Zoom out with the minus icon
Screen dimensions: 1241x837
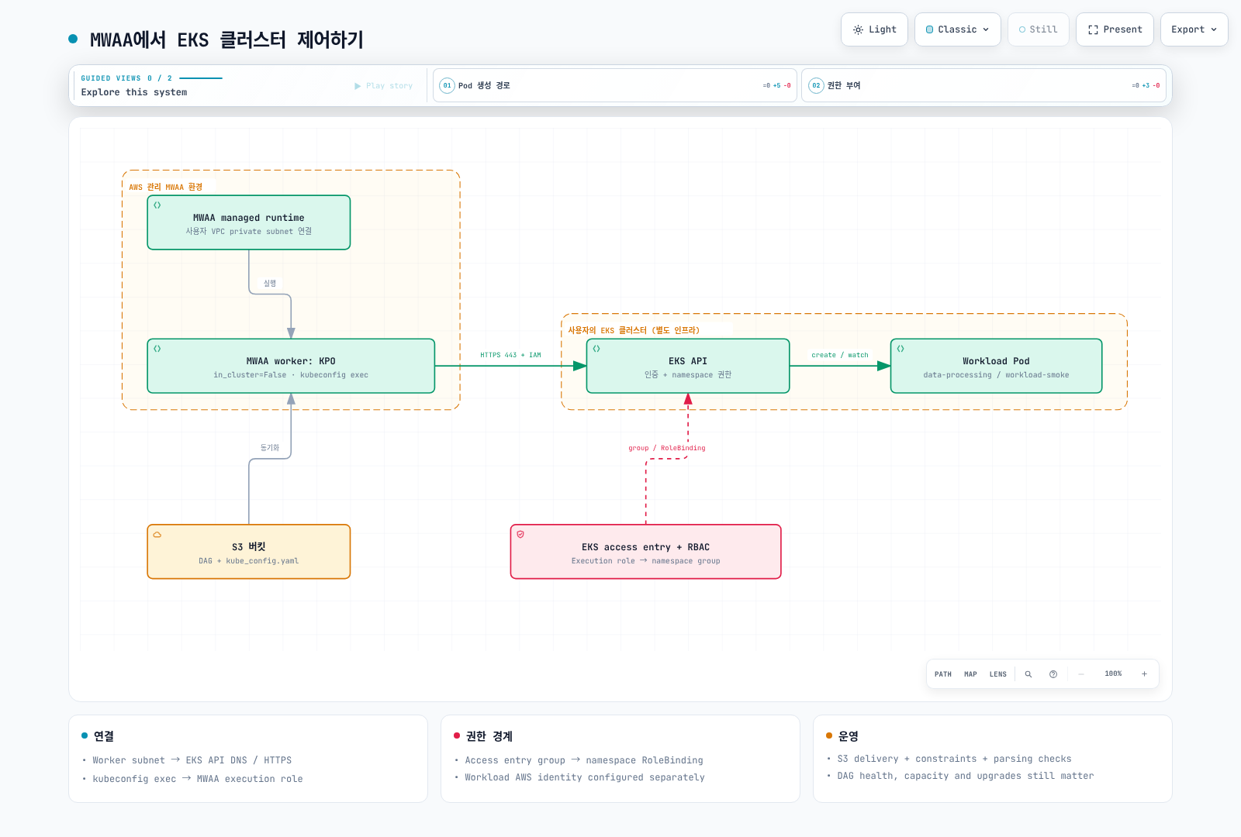[1080, 674]
